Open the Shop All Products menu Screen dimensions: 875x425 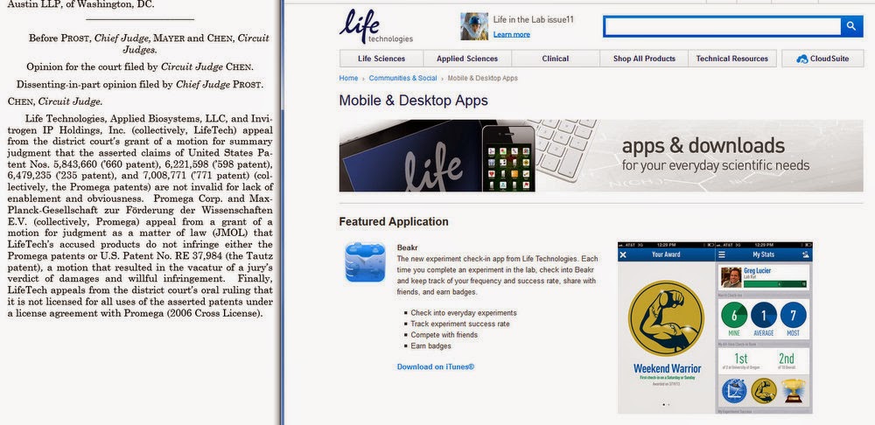pyautogui.click(x=644, y=59)
